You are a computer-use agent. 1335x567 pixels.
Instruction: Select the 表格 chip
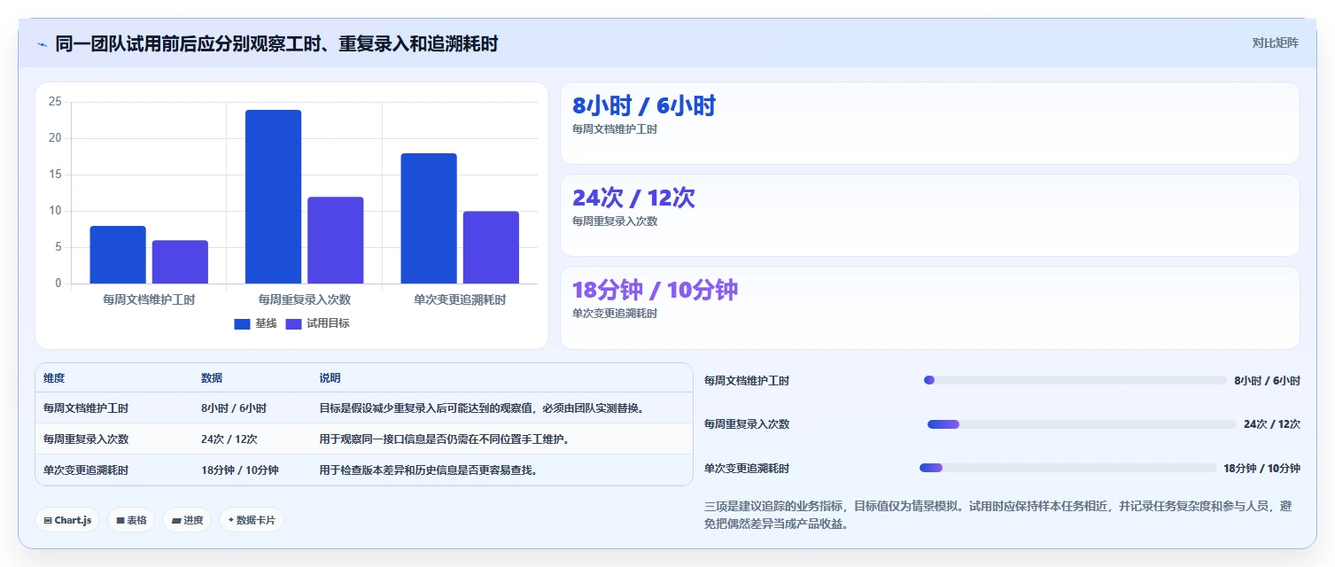tap(131, 520)
